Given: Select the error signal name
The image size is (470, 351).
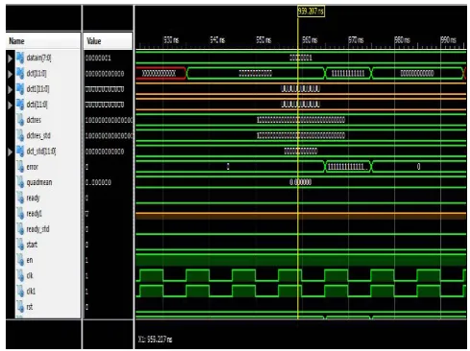Looking at the screenshot, I should click(33, 167).
